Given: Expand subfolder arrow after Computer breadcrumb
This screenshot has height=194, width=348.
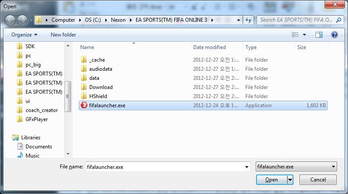Looking at the screenshot, I should (x=80, y=20).
